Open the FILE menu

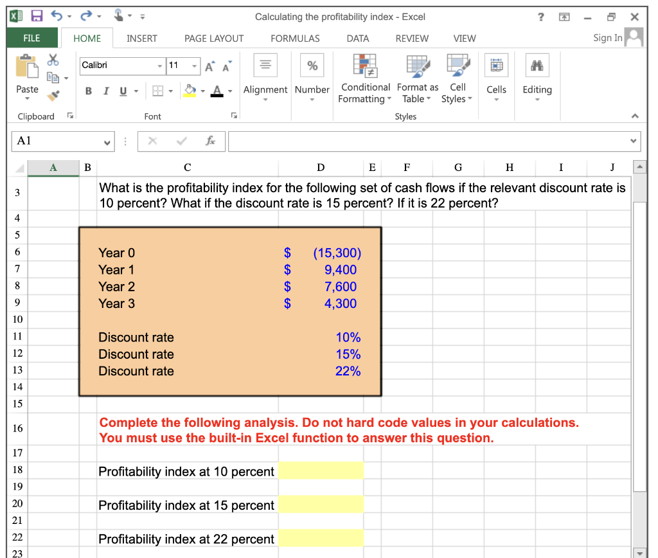click(31, 38)
